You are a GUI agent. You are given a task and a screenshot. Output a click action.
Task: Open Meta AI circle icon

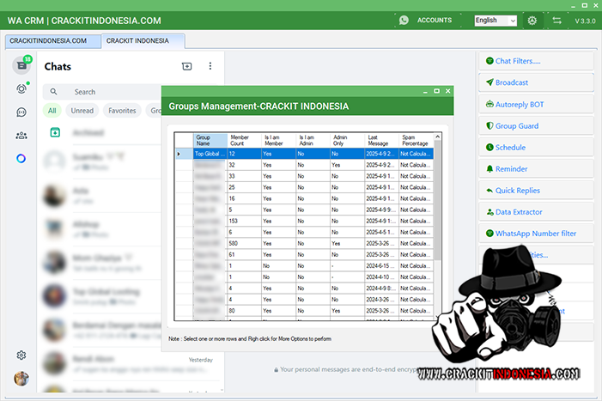[x=21, y=158]
